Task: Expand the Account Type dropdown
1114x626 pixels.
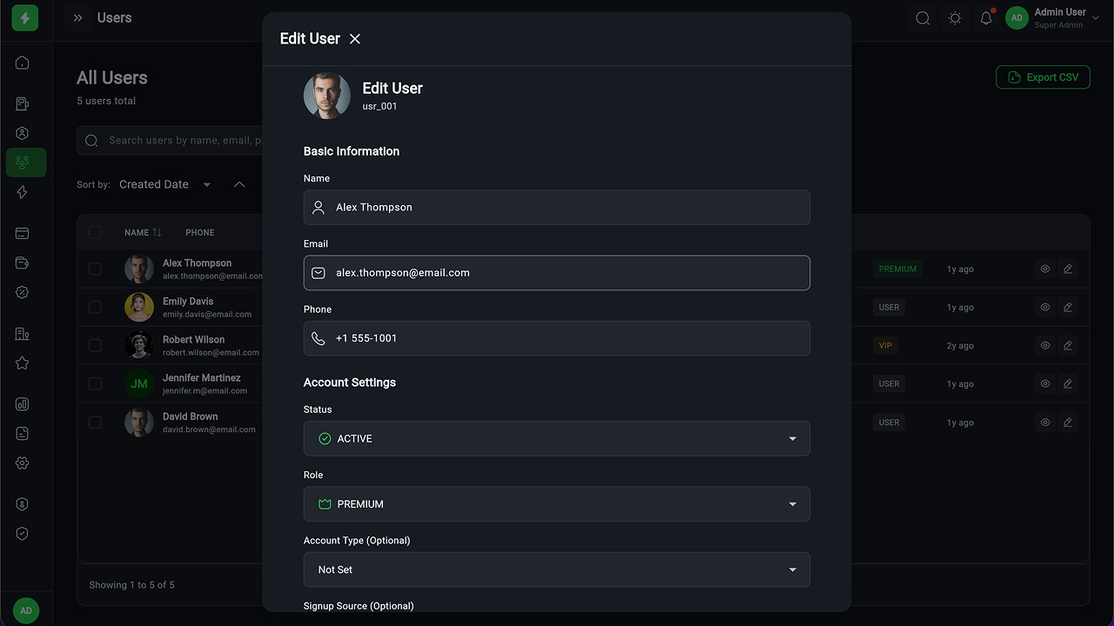Action: (556, 569)
